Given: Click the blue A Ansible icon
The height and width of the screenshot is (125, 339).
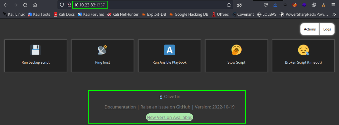Looking at the screenshot, I should pos(169,50).
